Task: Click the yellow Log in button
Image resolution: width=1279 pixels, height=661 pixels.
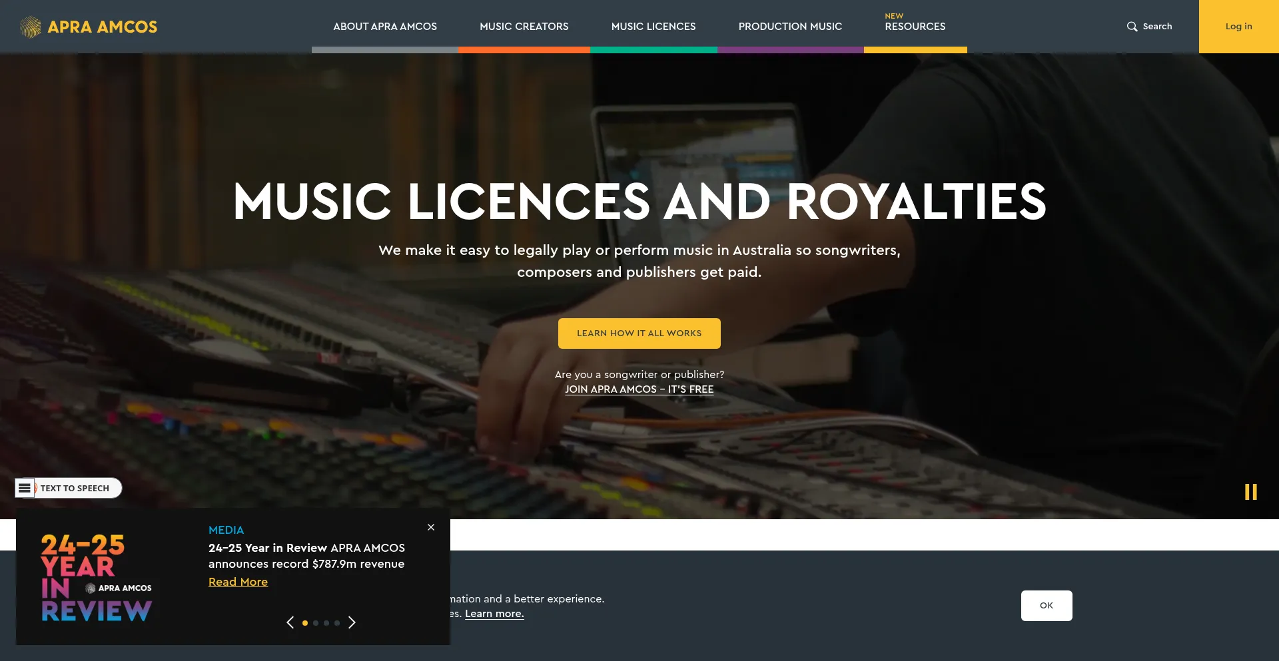Action: tap(1239, 27)
